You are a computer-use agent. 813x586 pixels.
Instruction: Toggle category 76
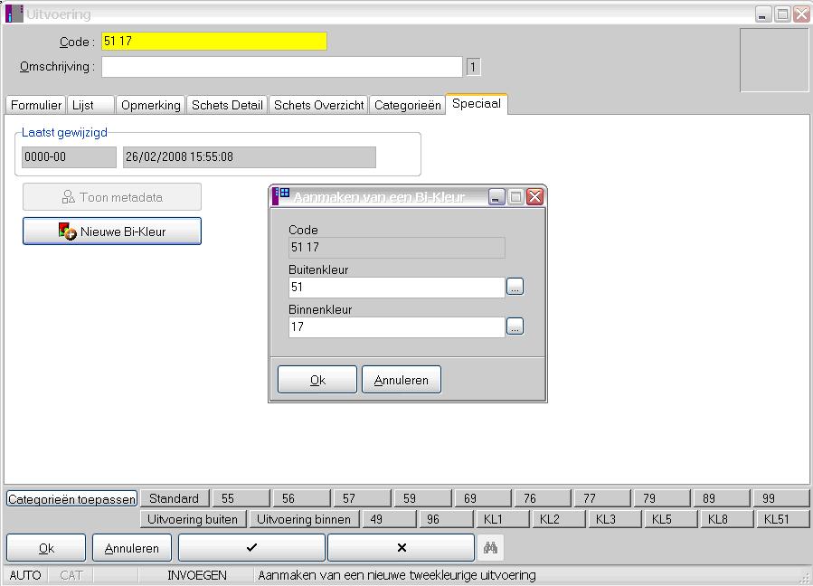pos(543,498)
